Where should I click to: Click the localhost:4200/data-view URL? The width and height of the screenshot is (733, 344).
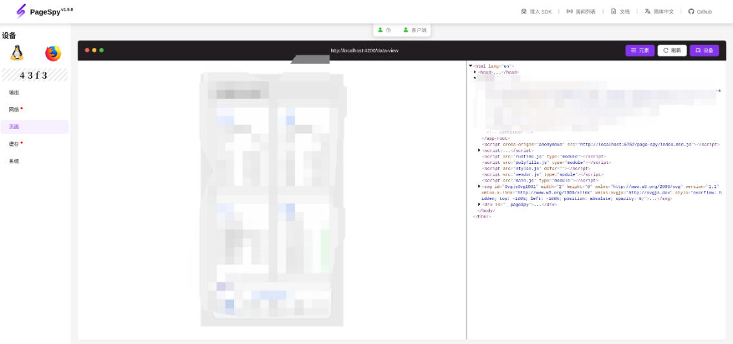[x=364, y=50]
